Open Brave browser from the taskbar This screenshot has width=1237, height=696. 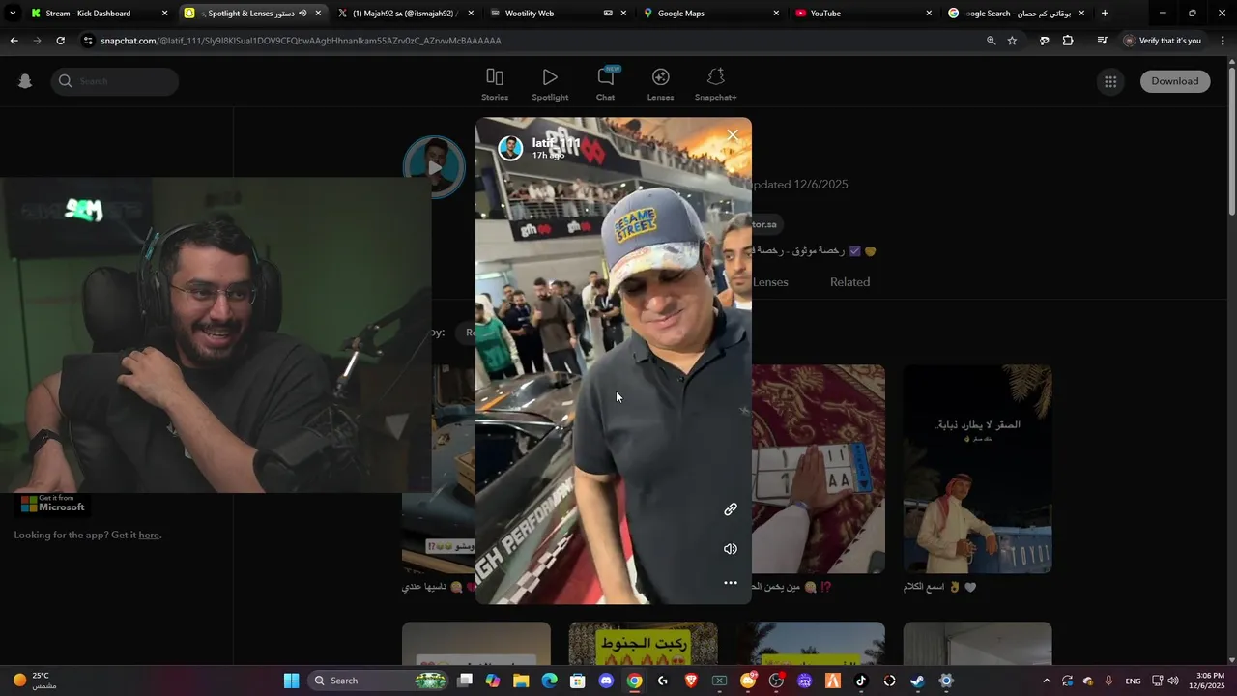click(x=691, y=681)
